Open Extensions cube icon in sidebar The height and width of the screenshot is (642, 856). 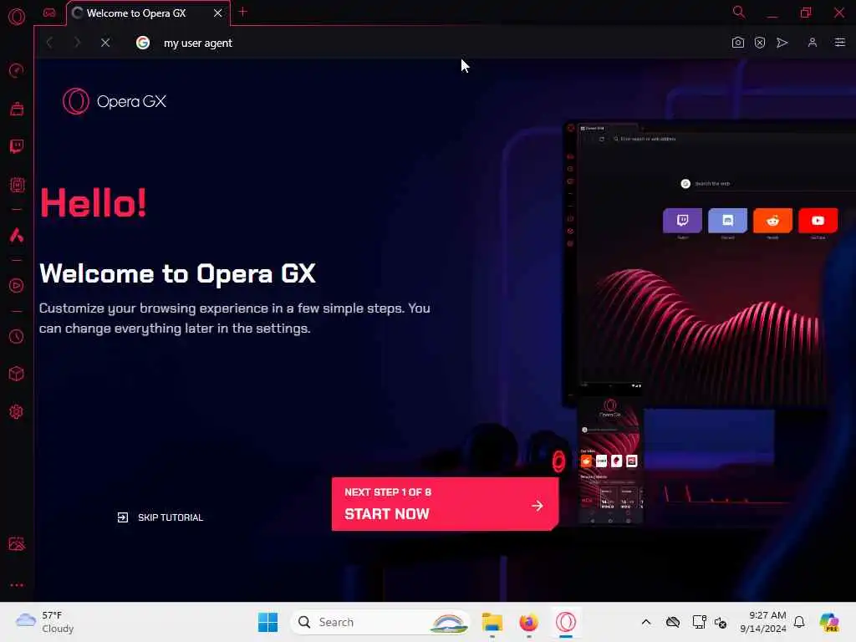(x=17, y=374)
